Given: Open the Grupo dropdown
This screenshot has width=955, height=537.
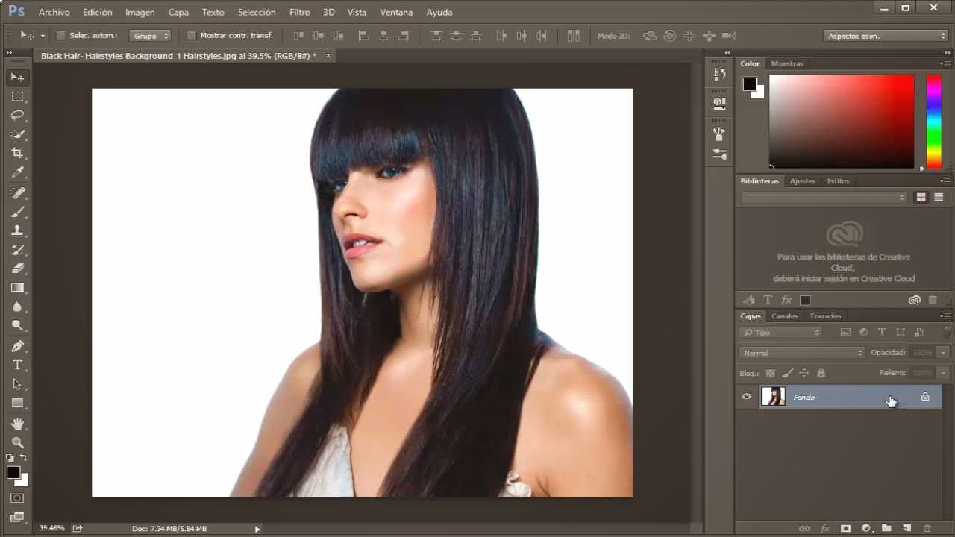Looking at the screenshot, I should pyautogui.click(x=150, y=35).
